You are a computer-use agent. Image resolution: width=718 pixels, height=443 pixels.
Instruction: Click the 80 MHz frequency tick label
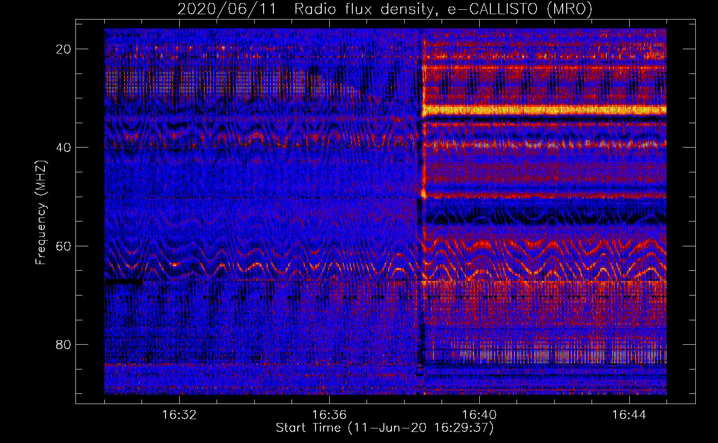click(63, 344)
